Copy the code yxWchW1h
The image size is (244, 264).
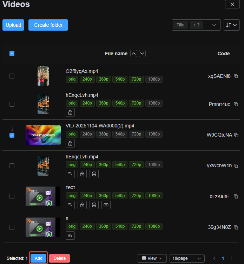tap(236, 166)
